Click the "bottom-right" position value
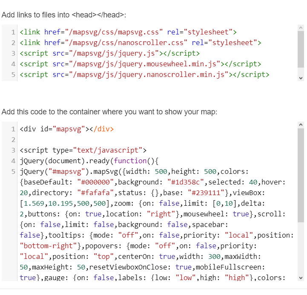The width and height of the screenshot is (307, 295). pyautogui.click(x=48, y=246)
